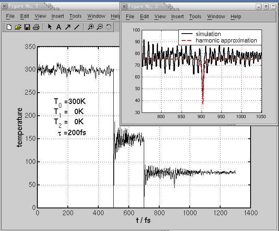Toggle the Zoom In magnifier tool

click(91, 27)
